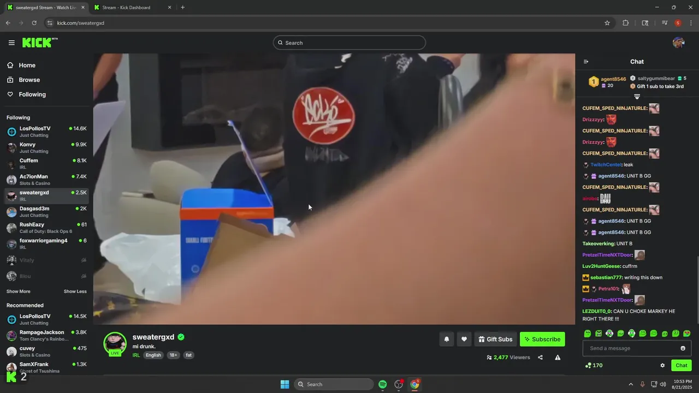Click the English tag
The image size is (699, 393).
pyautogui.click(x=153, y=355)
